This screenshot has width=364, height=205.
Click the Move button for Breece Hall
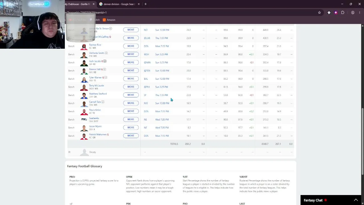131,71
